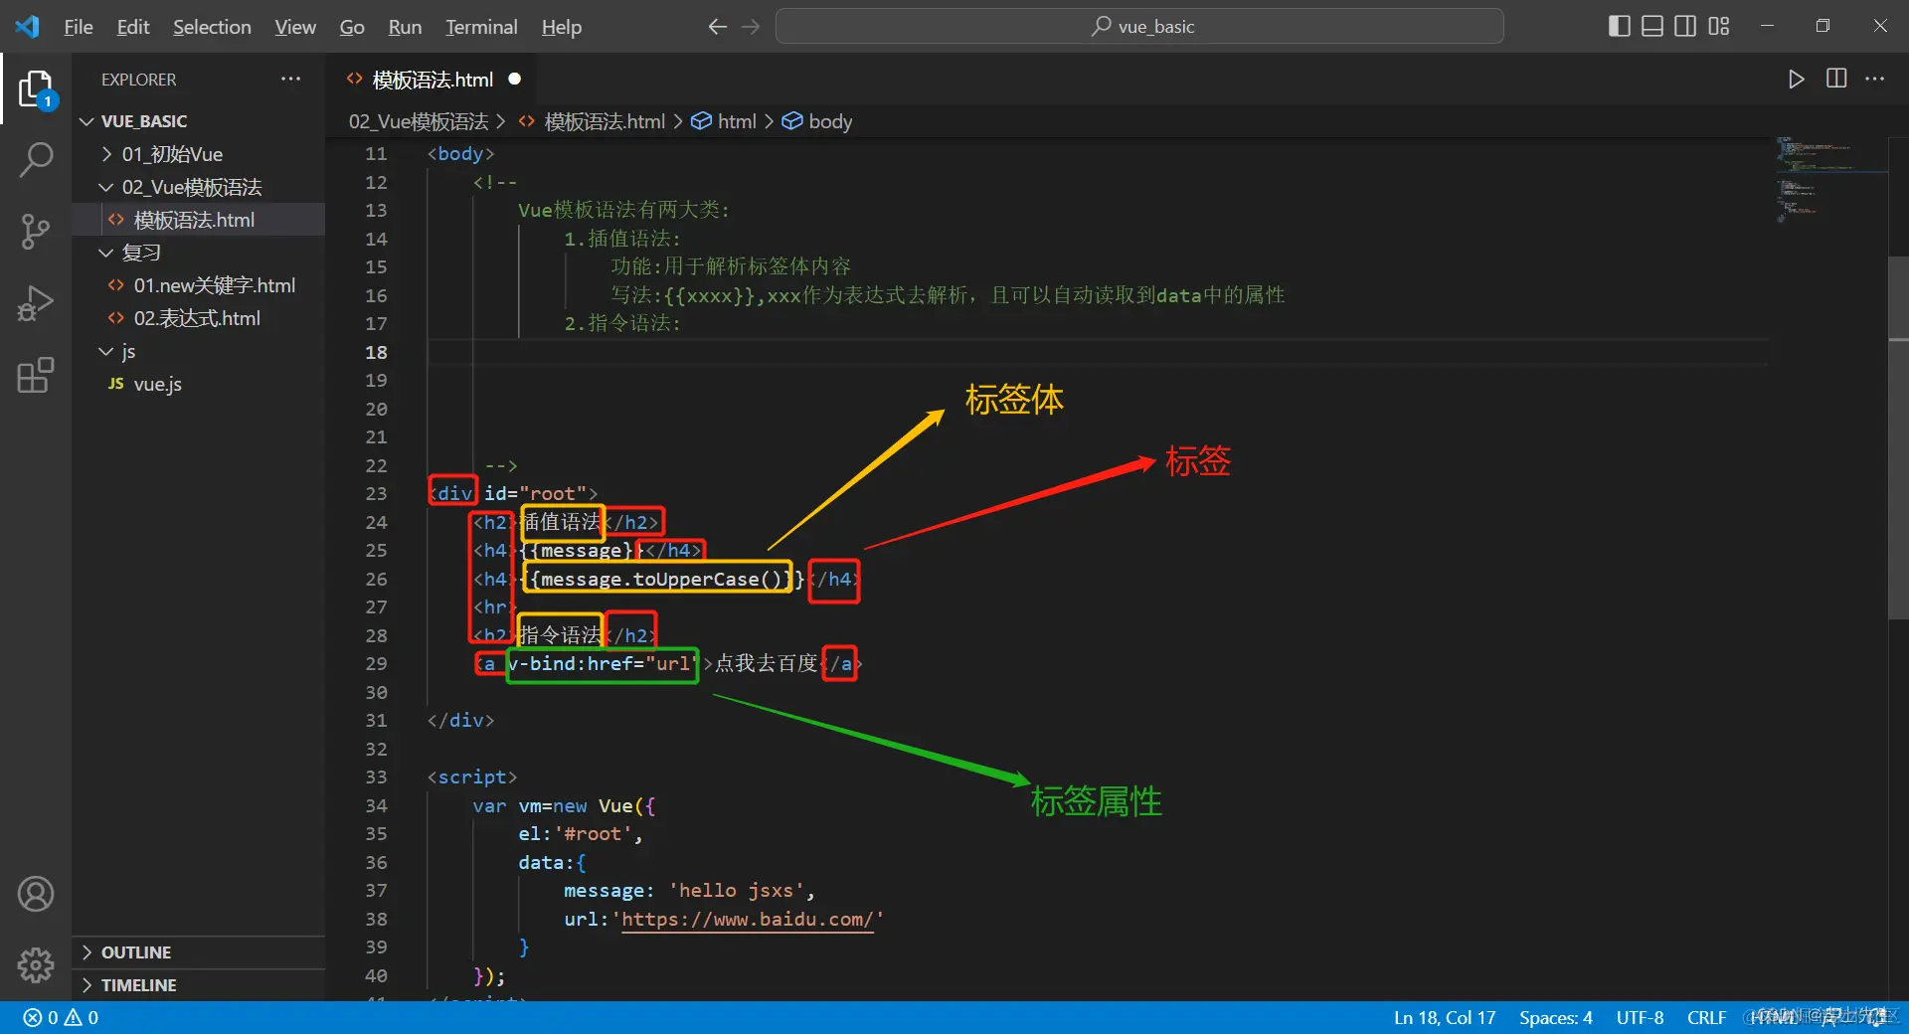
Task: Go back with the navigation arrow
Action: click(x=717, y=27)
